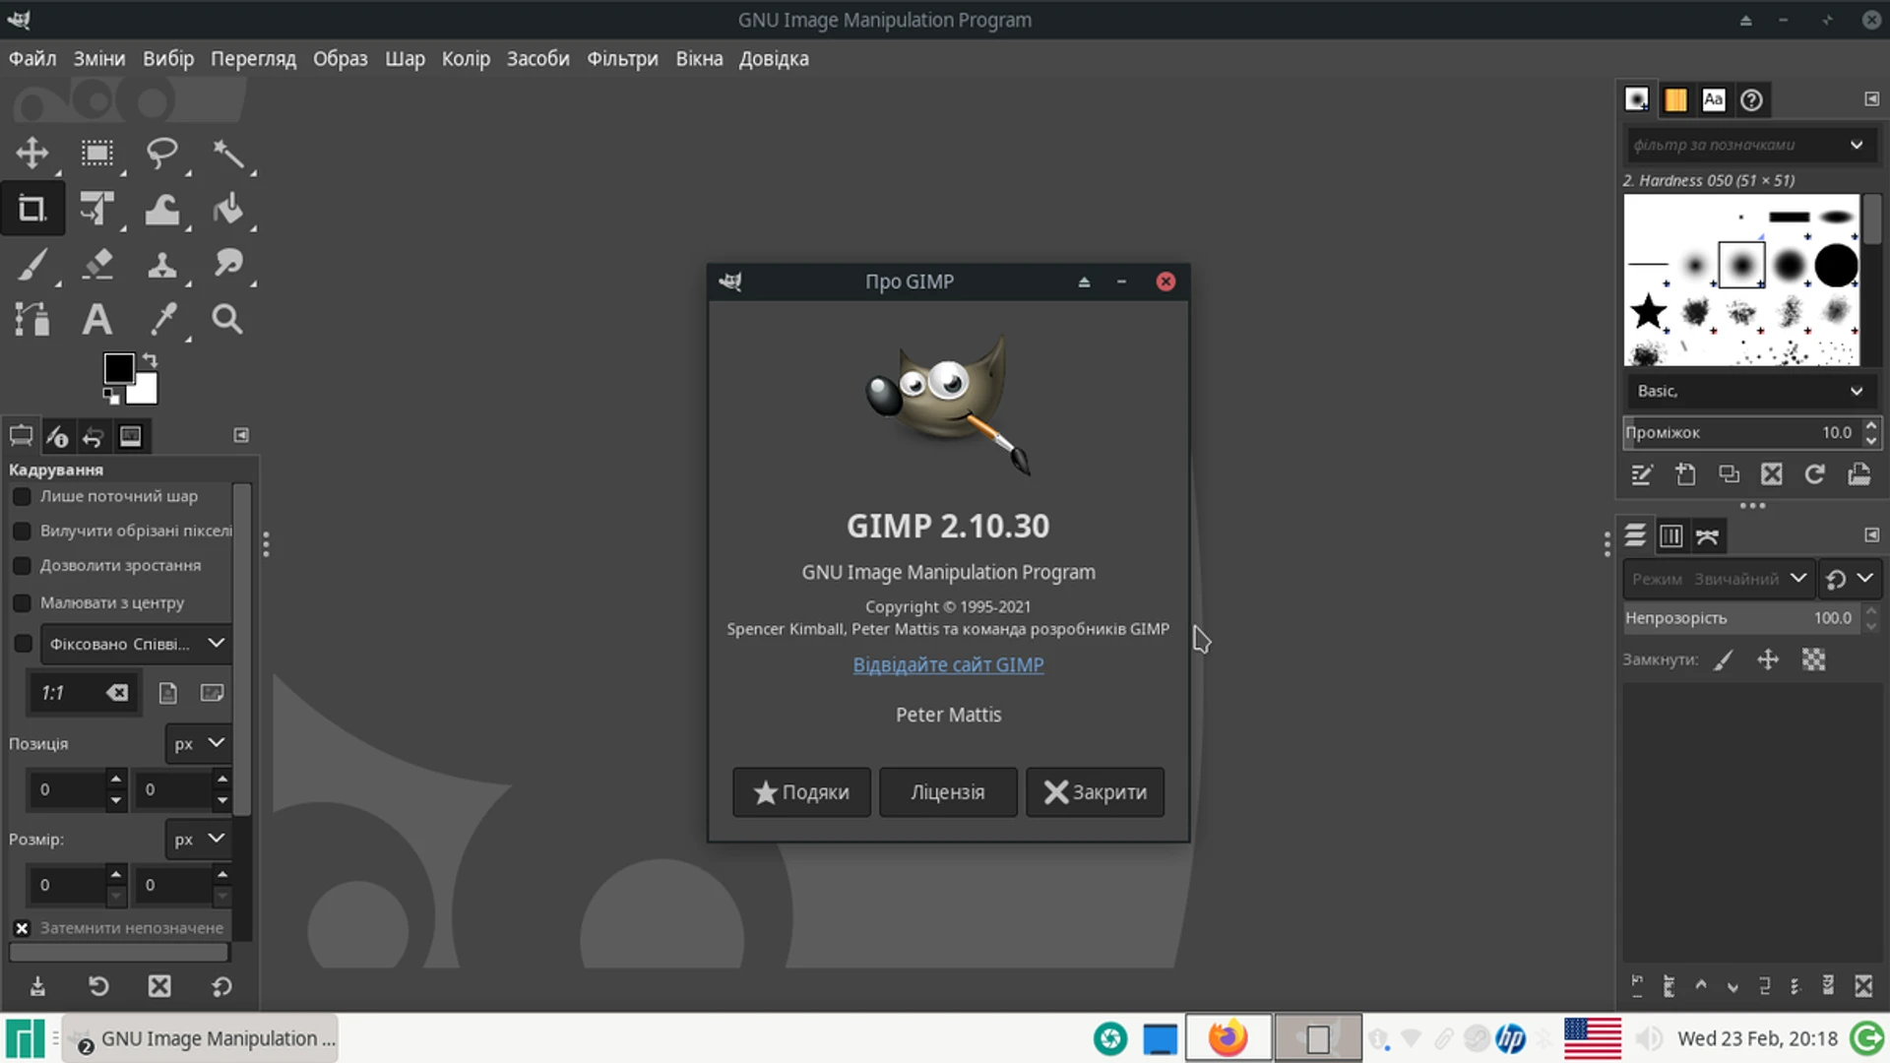Select the black star brush thumbnail

[x=1648, y=312]
